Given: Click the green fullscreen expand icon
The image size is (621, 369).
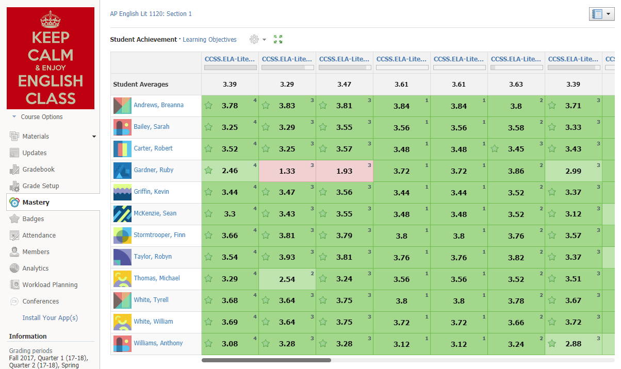Looking at the screenshot, I should [278, 39].
